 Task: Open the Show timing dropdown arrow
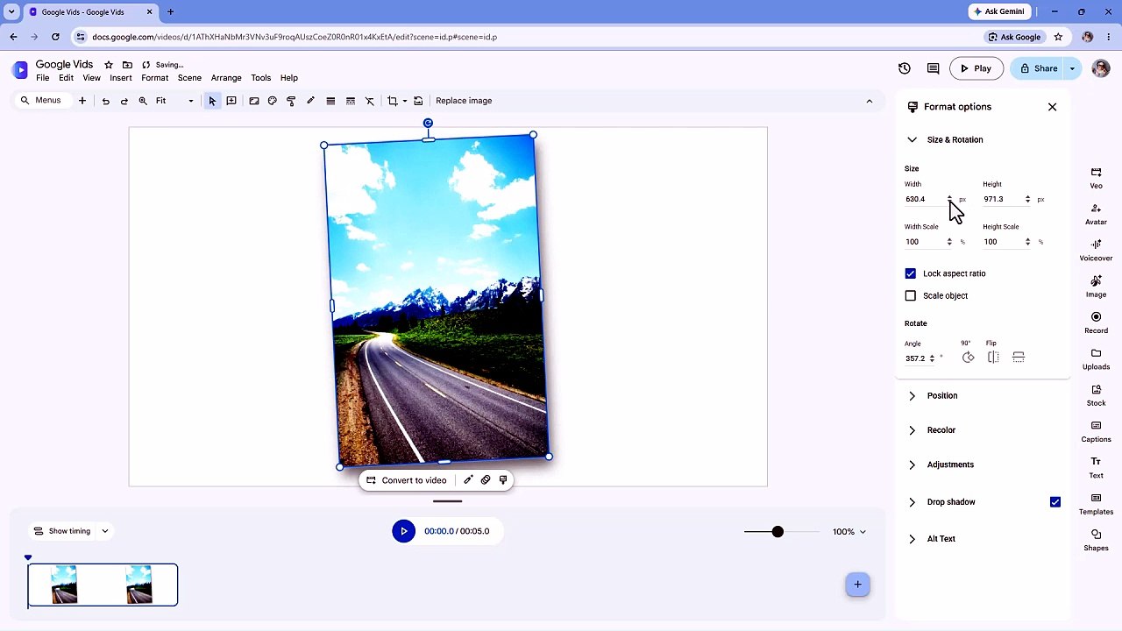pos(104,531)
